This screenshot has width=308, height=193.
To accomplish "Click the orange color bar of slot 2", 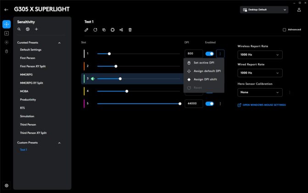I will pos(84,66).
